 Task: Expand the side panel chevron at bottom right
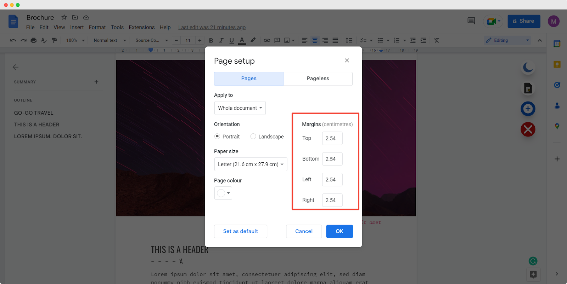point(557,274)
